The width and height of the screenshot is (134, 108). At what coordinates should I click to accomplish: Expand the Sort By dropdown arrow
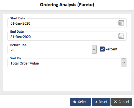pos(124,63)
